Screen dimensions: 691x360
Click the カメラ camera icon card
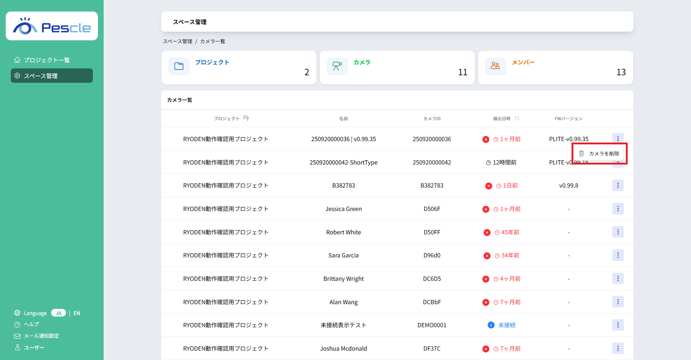click(x=337, y=67)
